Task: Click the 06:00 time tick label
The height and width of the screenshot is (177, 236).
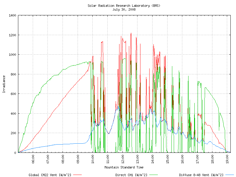Action: point(33,159)
